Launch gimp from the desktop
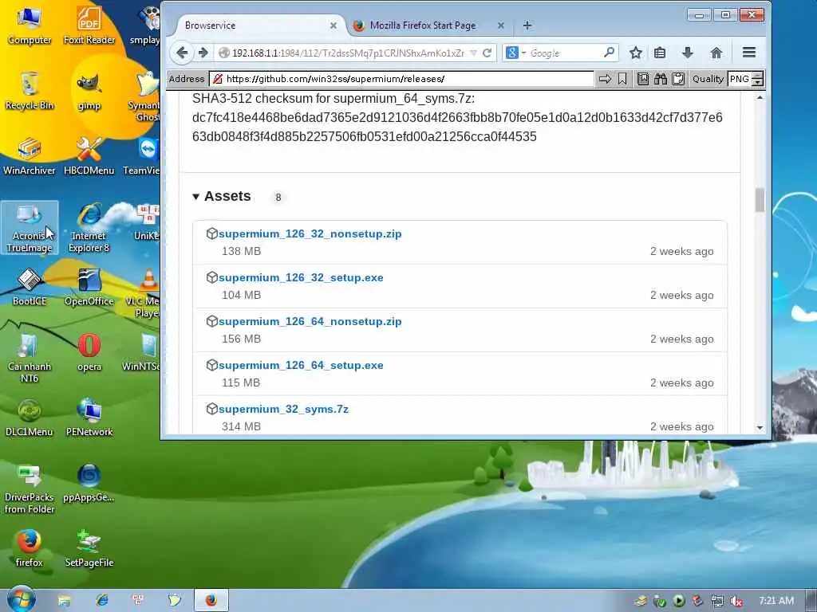 [x=89, y=91]
